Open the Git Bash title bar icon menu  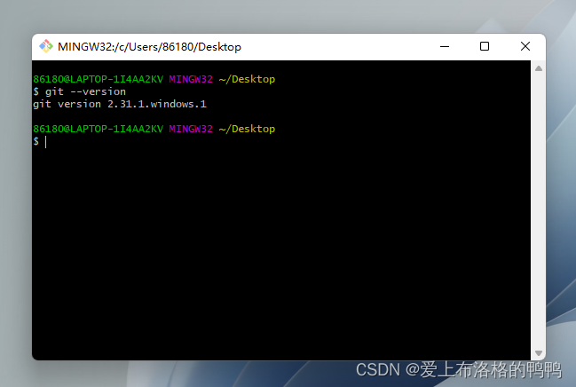point(46,46)
